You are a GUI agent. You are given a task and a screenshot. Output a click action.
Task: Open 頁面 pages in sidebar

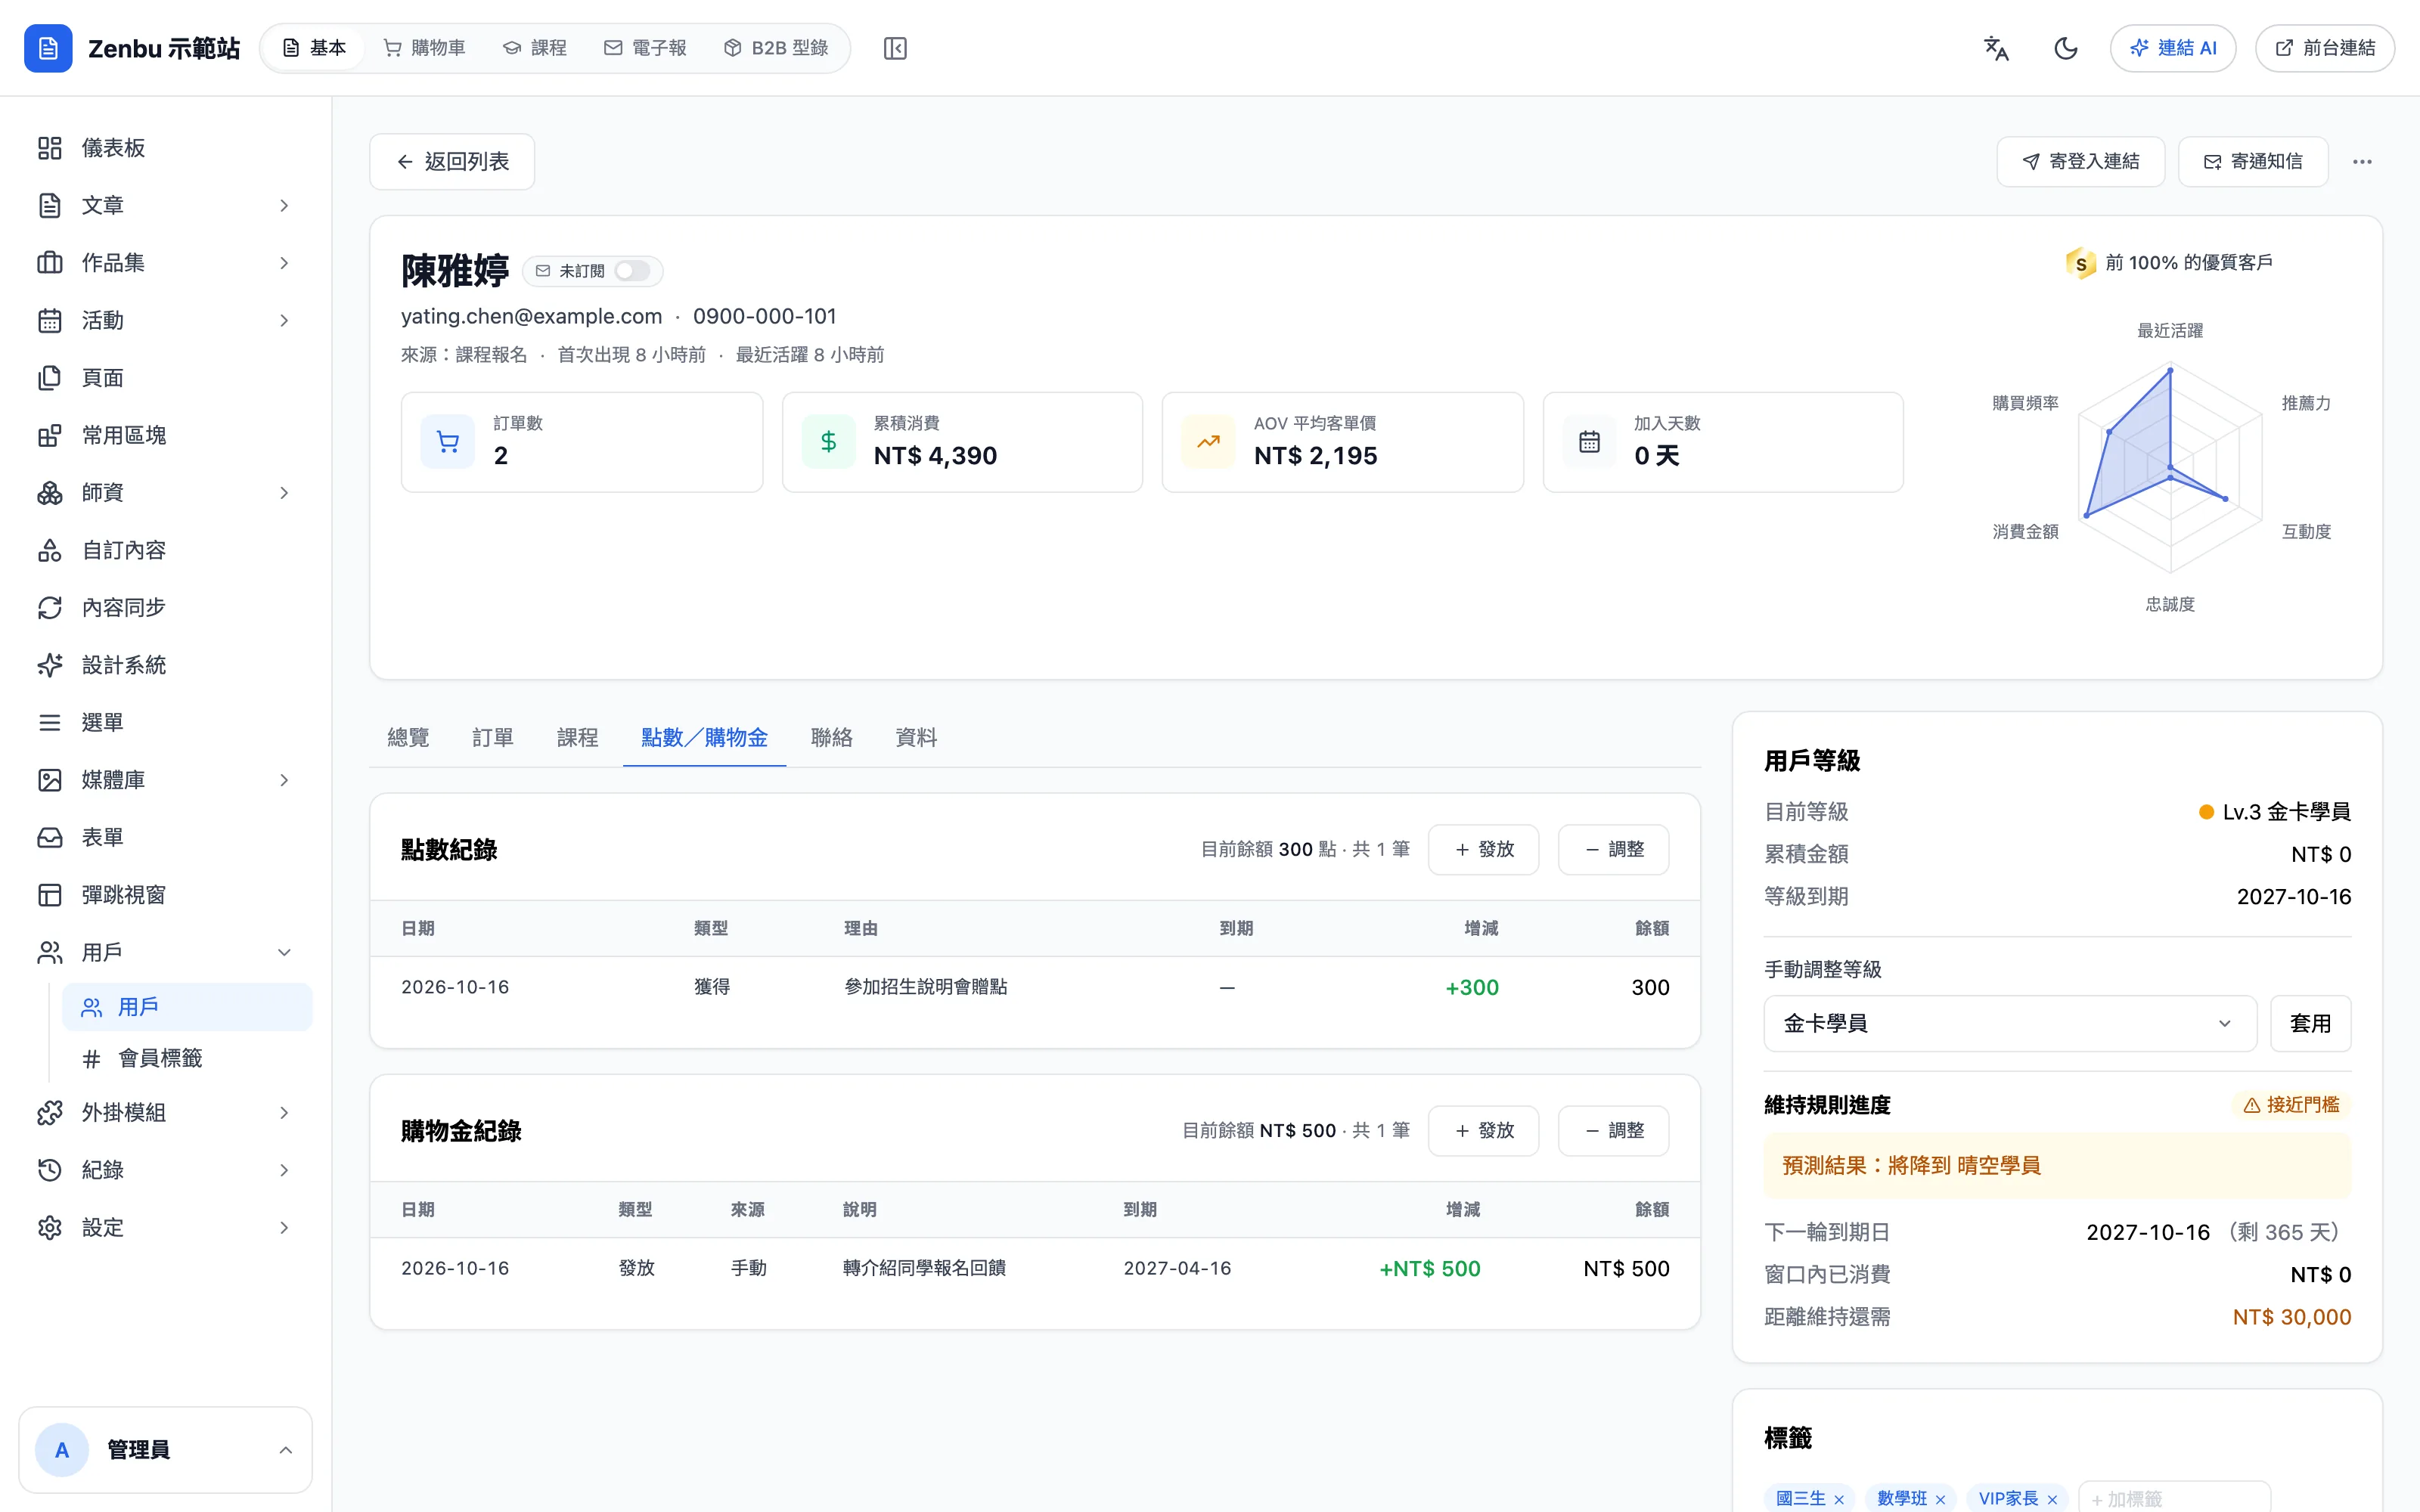165,378
